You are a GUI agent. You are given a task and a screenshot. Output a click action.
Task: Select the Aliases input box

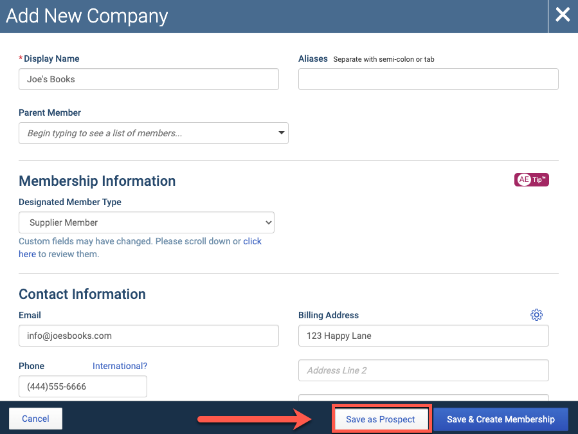tap(428, 79)
